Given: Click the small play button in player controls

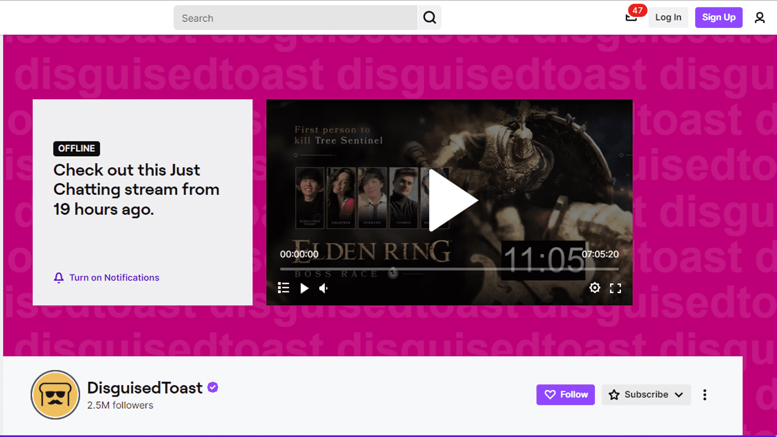Looking at the screenshot, I should tap(304, 288).
